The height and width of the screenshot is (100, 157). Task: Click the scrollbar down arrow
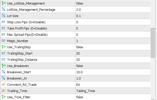[x=153, y=98]
